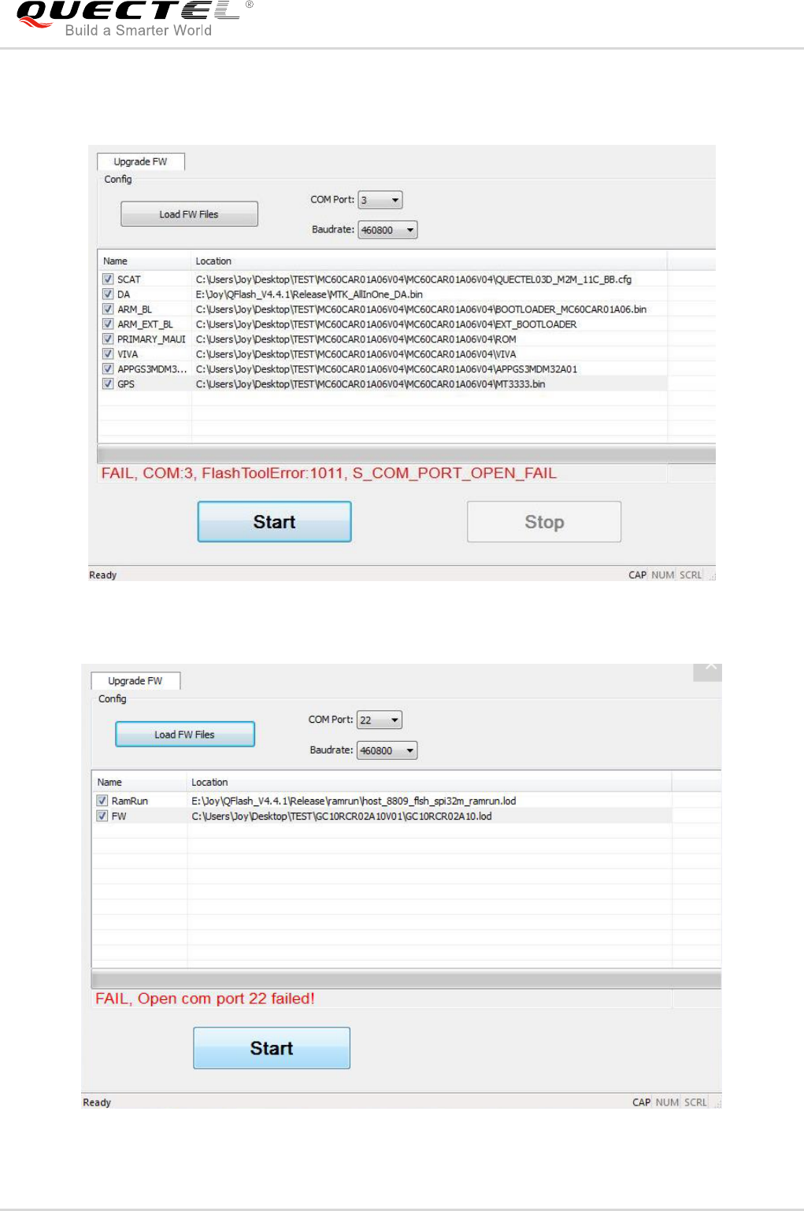Click NUM indicator in top status bar
The height and width of the screenshot is (1211, 804).
click(663, 575)
